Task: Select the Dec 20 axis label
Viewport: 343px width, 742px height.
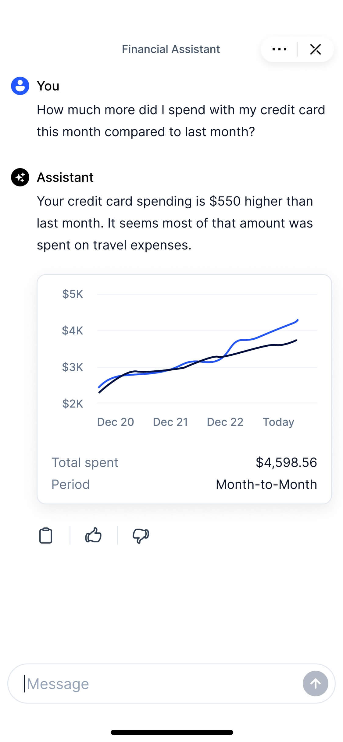Action: [116, 422]
